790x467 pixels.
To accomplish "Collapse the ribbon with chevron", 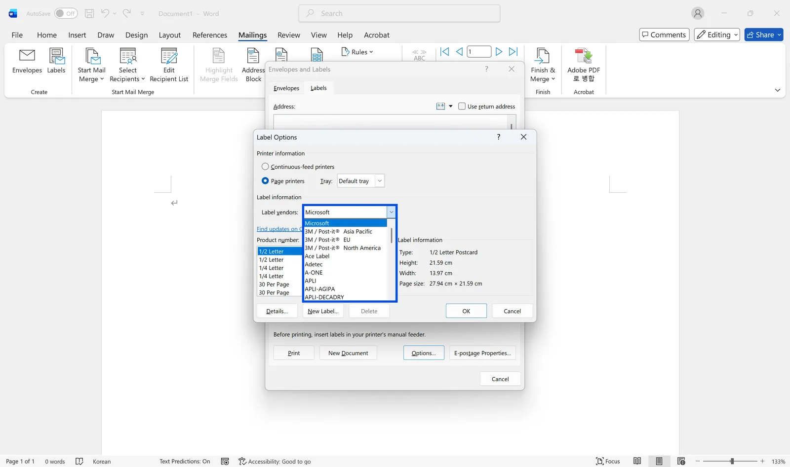I will (778, 90).
